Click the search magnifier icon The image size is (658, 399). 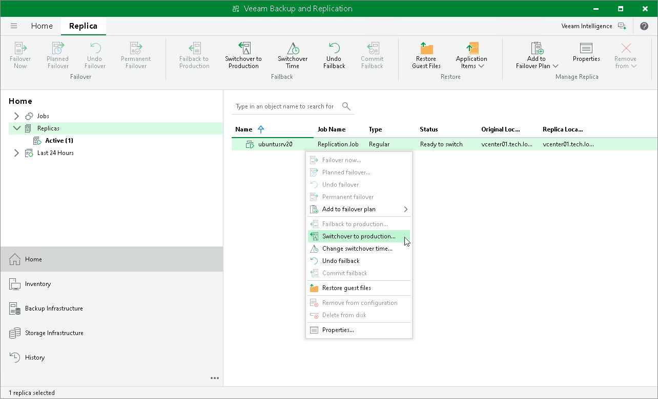point(346,106)
